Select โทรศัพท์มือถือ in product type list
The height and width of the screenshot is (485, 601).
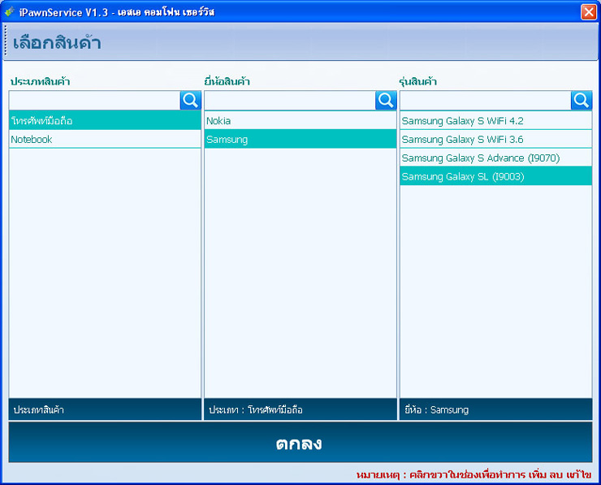click(x=105, y=121)
